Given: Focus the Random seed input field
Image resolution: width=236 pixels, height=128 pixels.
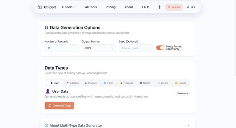Looking at the screenshot, I should pos(136,48).
